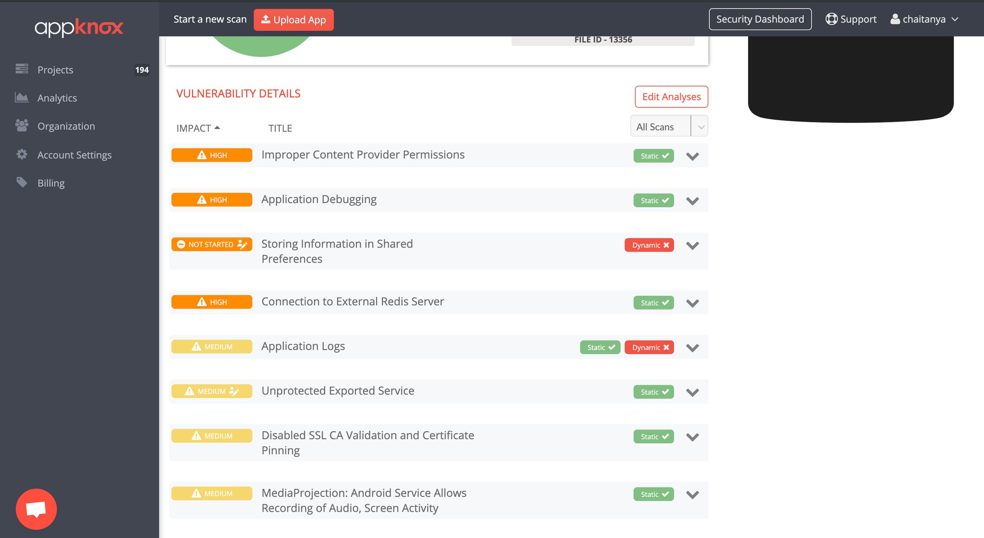This screenshot has width=984, height=538.
Task: Toggle the Dynamic status on Application Logs
Action: click(x=649, y=347)
